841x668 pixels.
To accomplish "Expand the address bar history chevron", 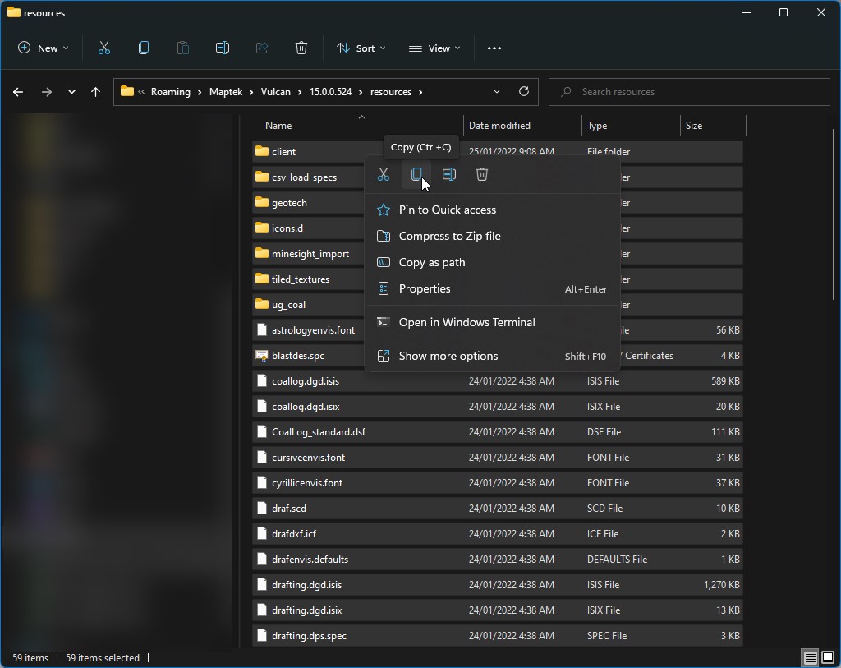I will click(497, 92).
